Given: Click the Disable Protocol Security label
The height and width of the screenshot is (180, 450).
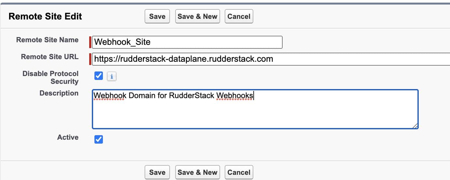Looking at the screenshot, I should [x=50, y=77].
